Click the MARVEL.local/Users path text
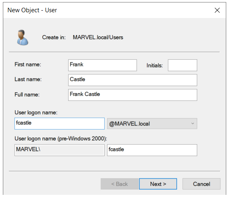 pos(98,37)
